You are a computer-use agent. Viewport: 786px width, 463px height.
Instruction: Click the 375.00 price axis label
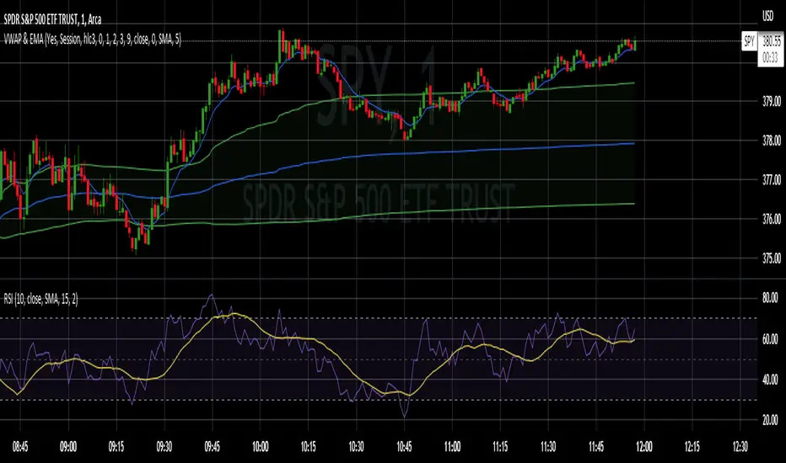coord(771,258)
